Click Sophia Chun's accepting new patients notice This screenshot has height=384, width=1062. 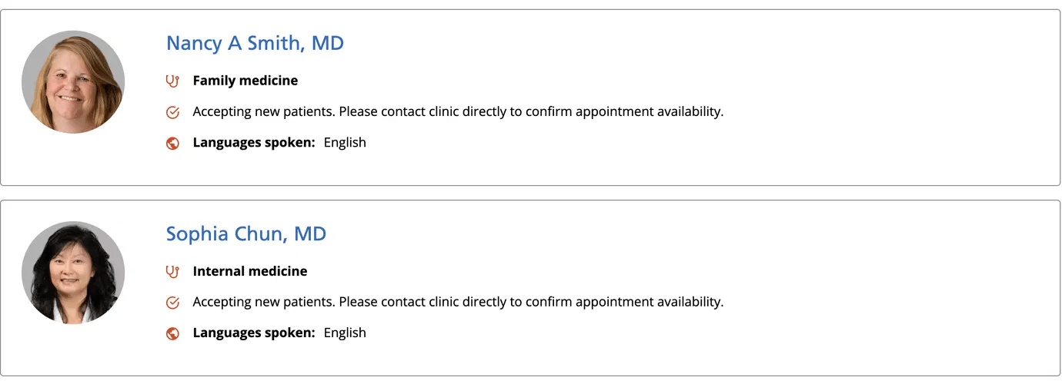pyautogui.click(x=458, y=302)
